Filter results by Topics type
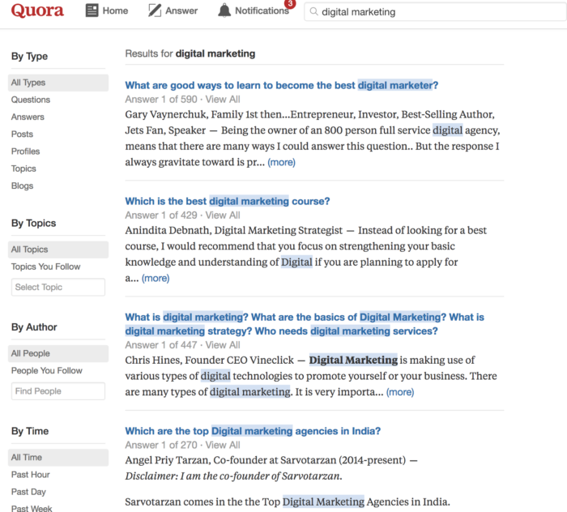 pos(23,169)
